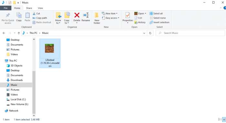
Task: Open file History
Action: pyautogui.click(x=140, y=22)
